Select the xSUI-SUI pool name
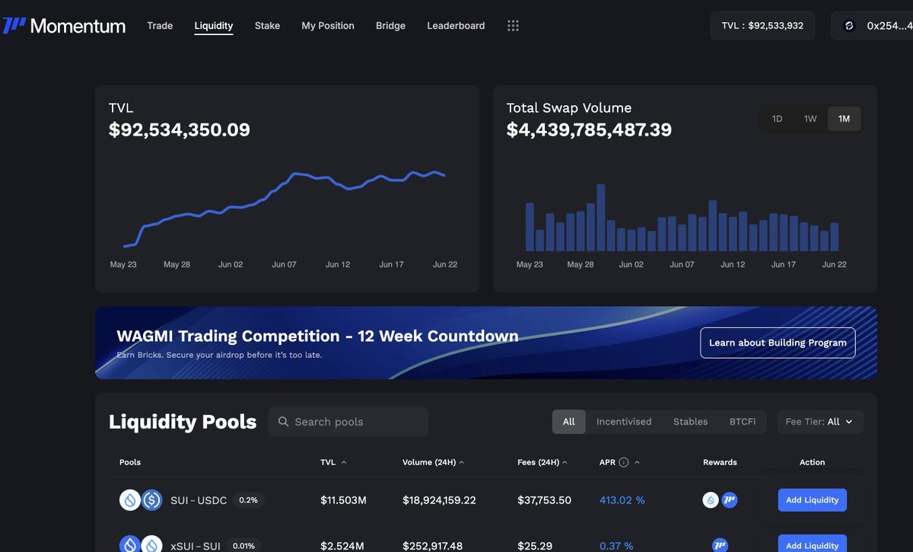The height and width of the screenshot is (552, 913). pos(196,546)
